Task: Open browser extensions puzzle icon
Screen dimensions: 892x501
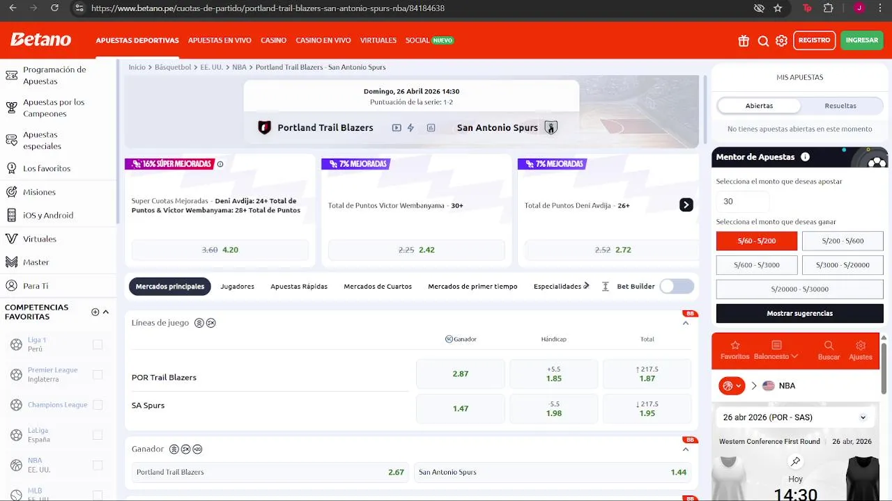Action: pyautogui.click(x=828, y=8)
